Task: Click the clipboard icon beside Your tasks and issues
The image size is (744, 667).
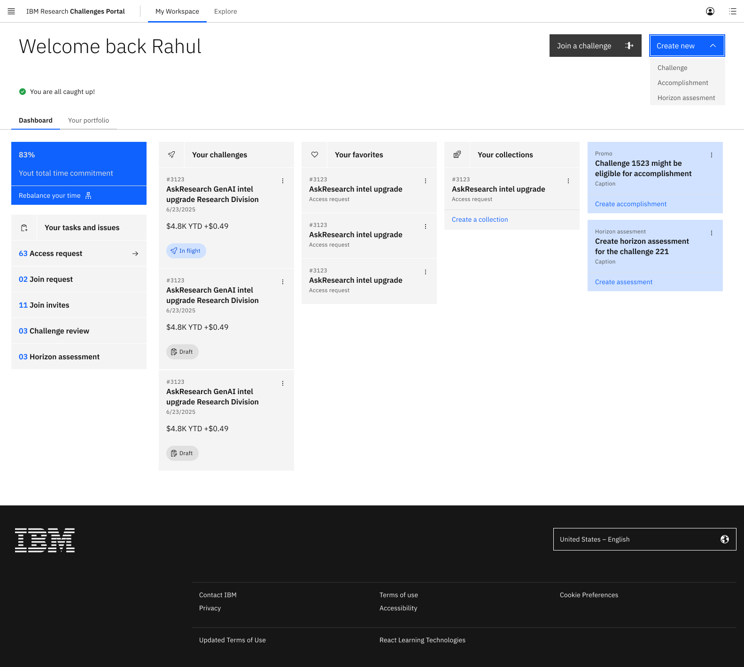Action: point(24,228)
